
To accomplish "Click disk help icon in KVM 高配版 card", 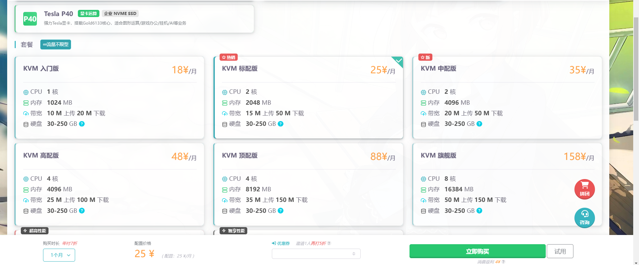I will pos(82,211).
